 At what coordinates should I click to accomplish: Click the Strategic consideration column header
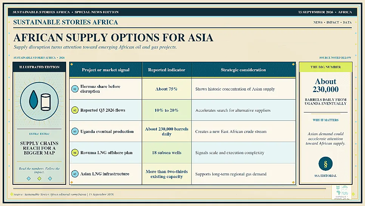(243, 70)
